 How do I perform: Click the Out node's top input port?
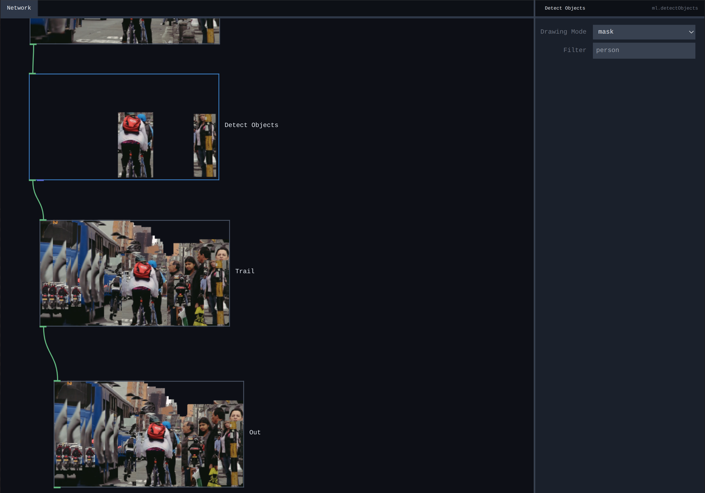tap(57, 381)
